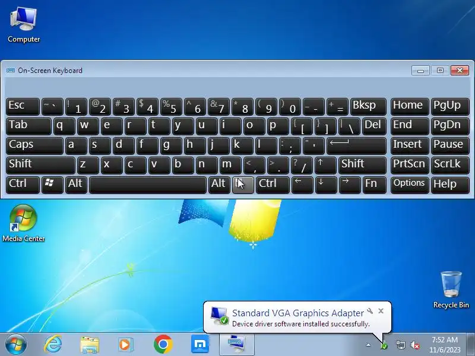Screen dimensions: 475x356
Task: Click the Enter key on keyboard
Action: click(x=357, y=145)
